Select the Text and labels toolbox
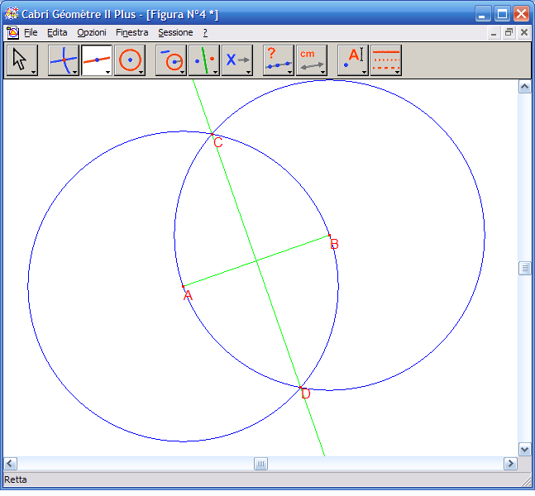The width and height of the screenshot is (535, 496). point(353,60)
